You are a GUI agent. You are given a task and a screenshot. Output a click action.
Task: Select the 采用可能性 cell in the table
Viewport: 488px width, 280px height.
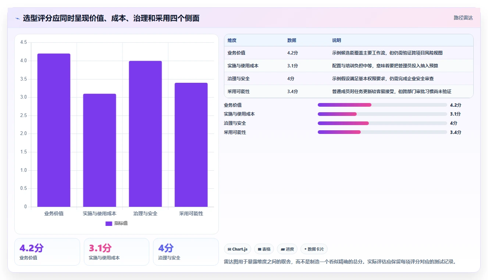(239, 92)
